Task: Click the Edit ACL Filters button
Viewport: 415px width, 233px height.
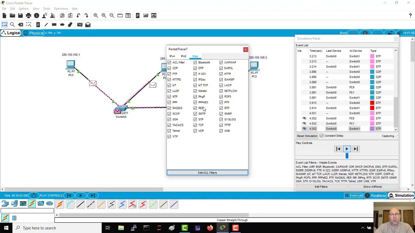Action: [x=207, y=173]
